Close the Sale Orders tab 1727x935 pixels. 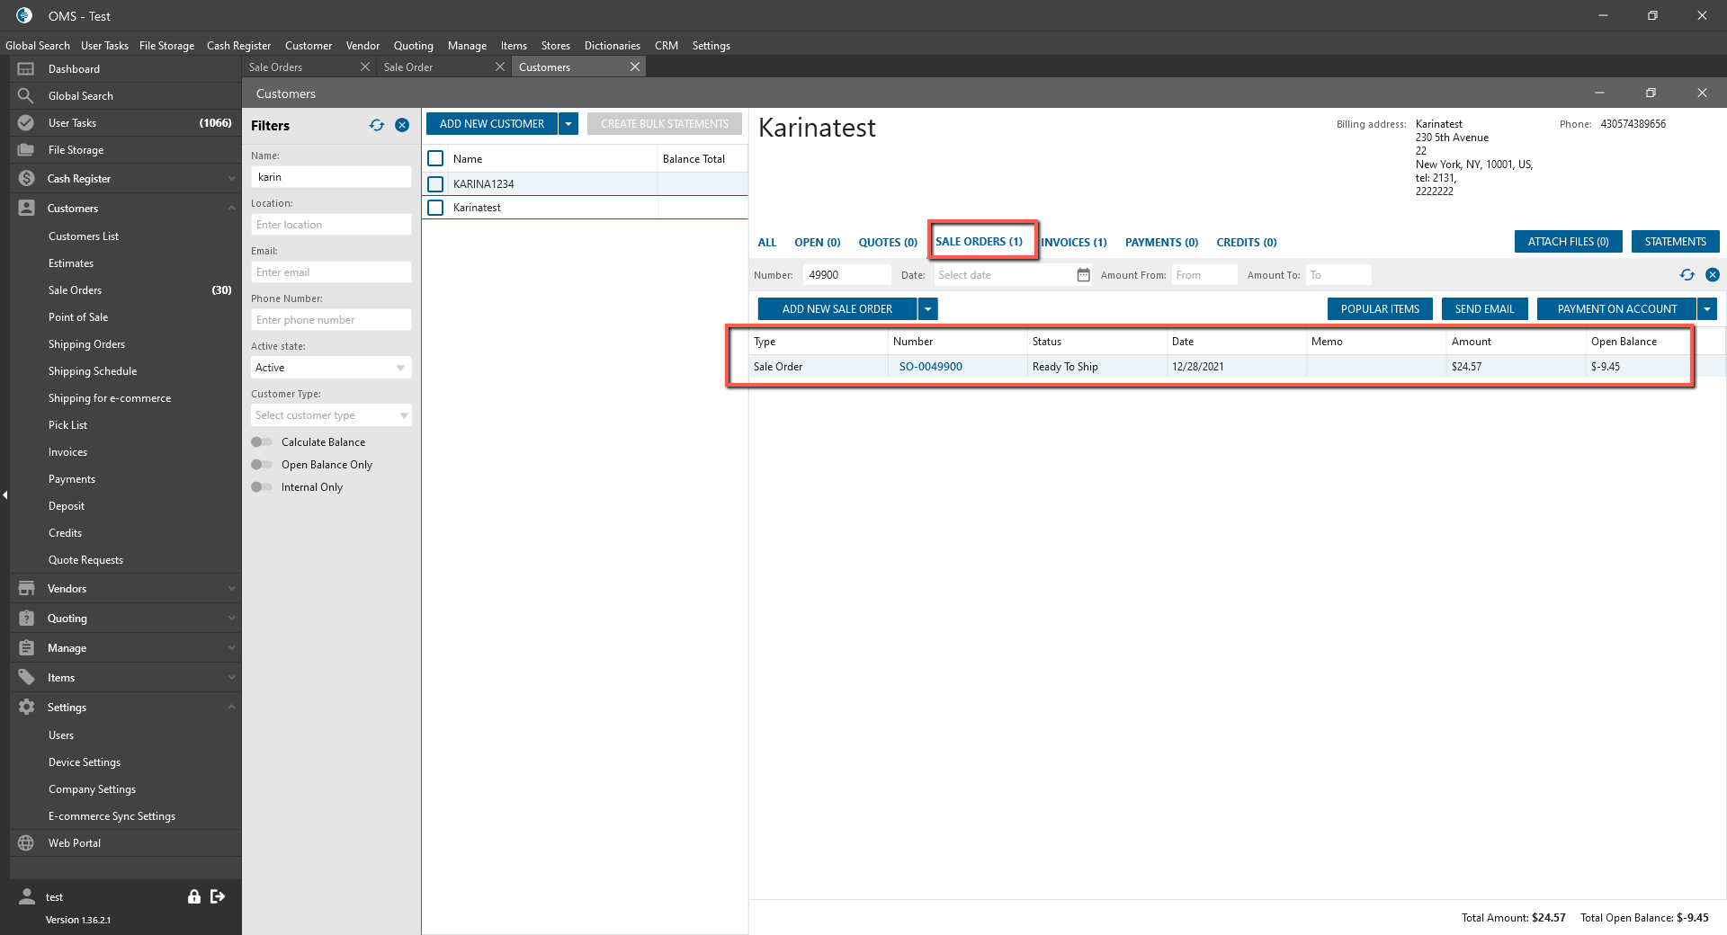(x=364, y=67)
